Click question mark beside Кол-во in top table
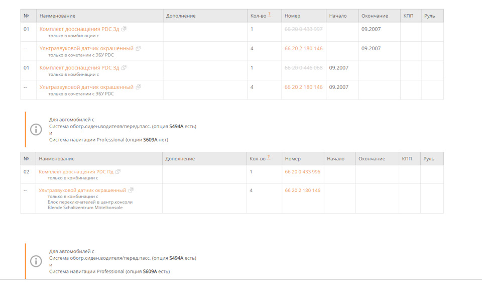This screenshot has width=482, height=291. point(270,15)
